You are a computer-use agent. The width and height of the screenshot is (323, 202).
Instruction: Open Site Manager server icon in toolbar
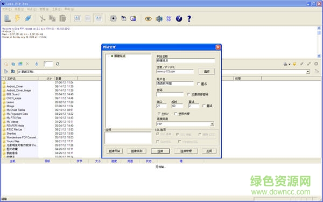coord(8,18)
